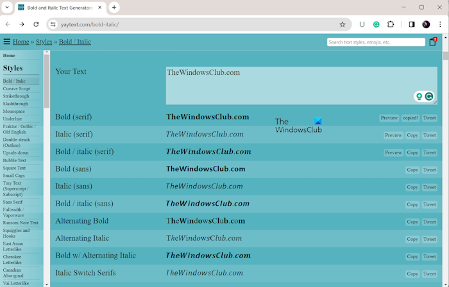The width and height of the screenshot is (449, 287).
Task: Click Preview for Bold (serif)
Action: pyautogui.click(x=389, y=118)
